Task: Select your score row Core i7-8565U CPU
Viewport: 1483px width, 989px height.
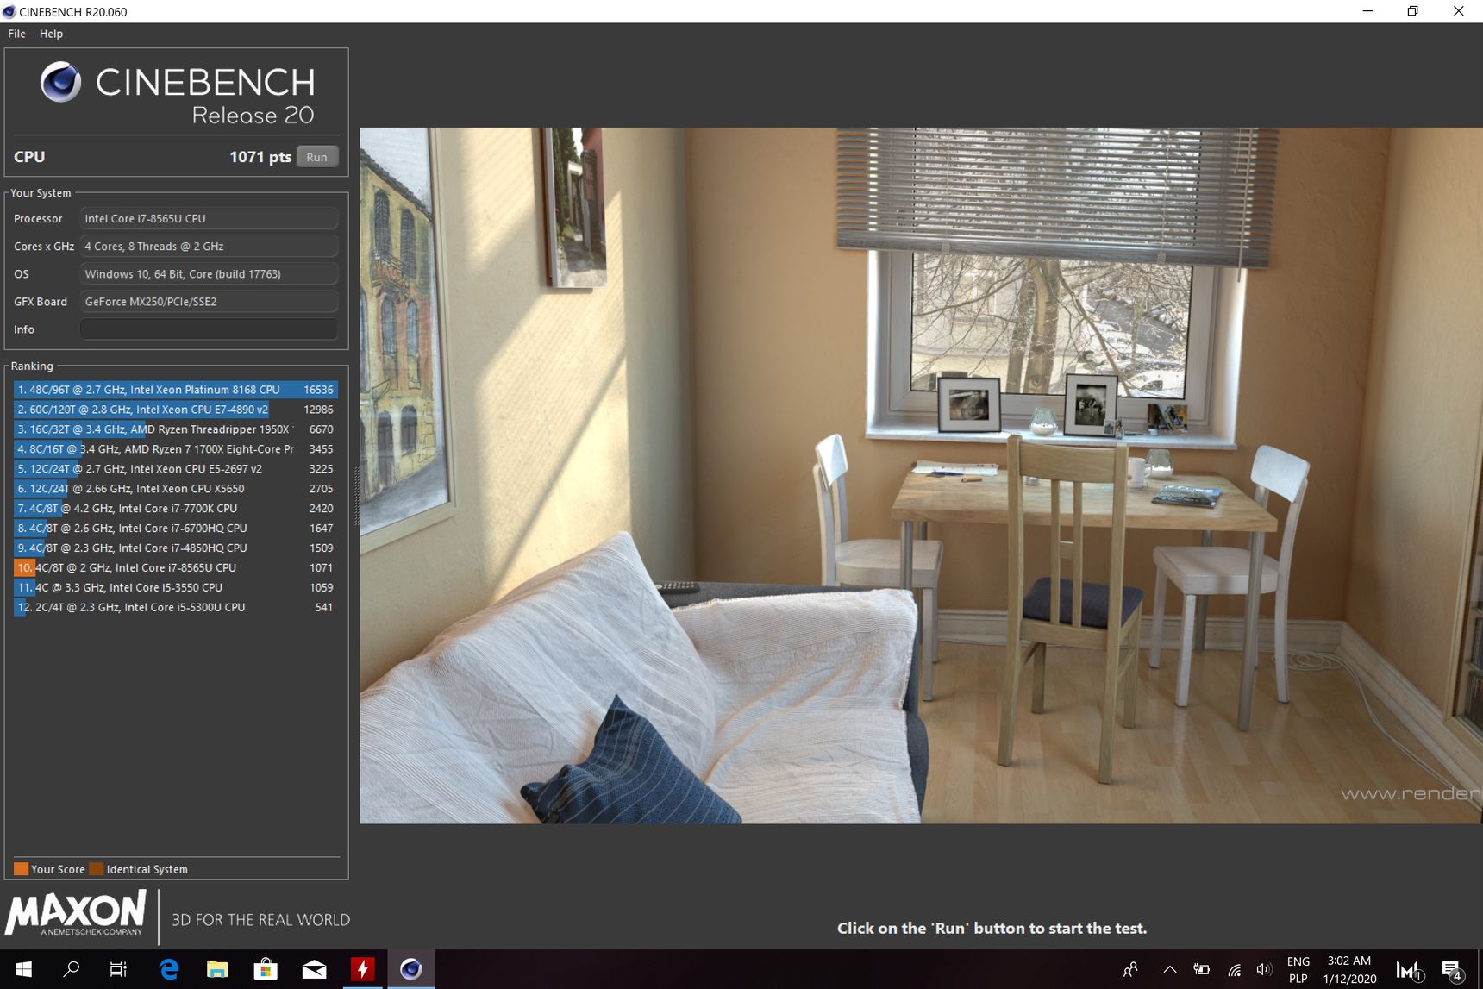Action: [x=175, y=568]
